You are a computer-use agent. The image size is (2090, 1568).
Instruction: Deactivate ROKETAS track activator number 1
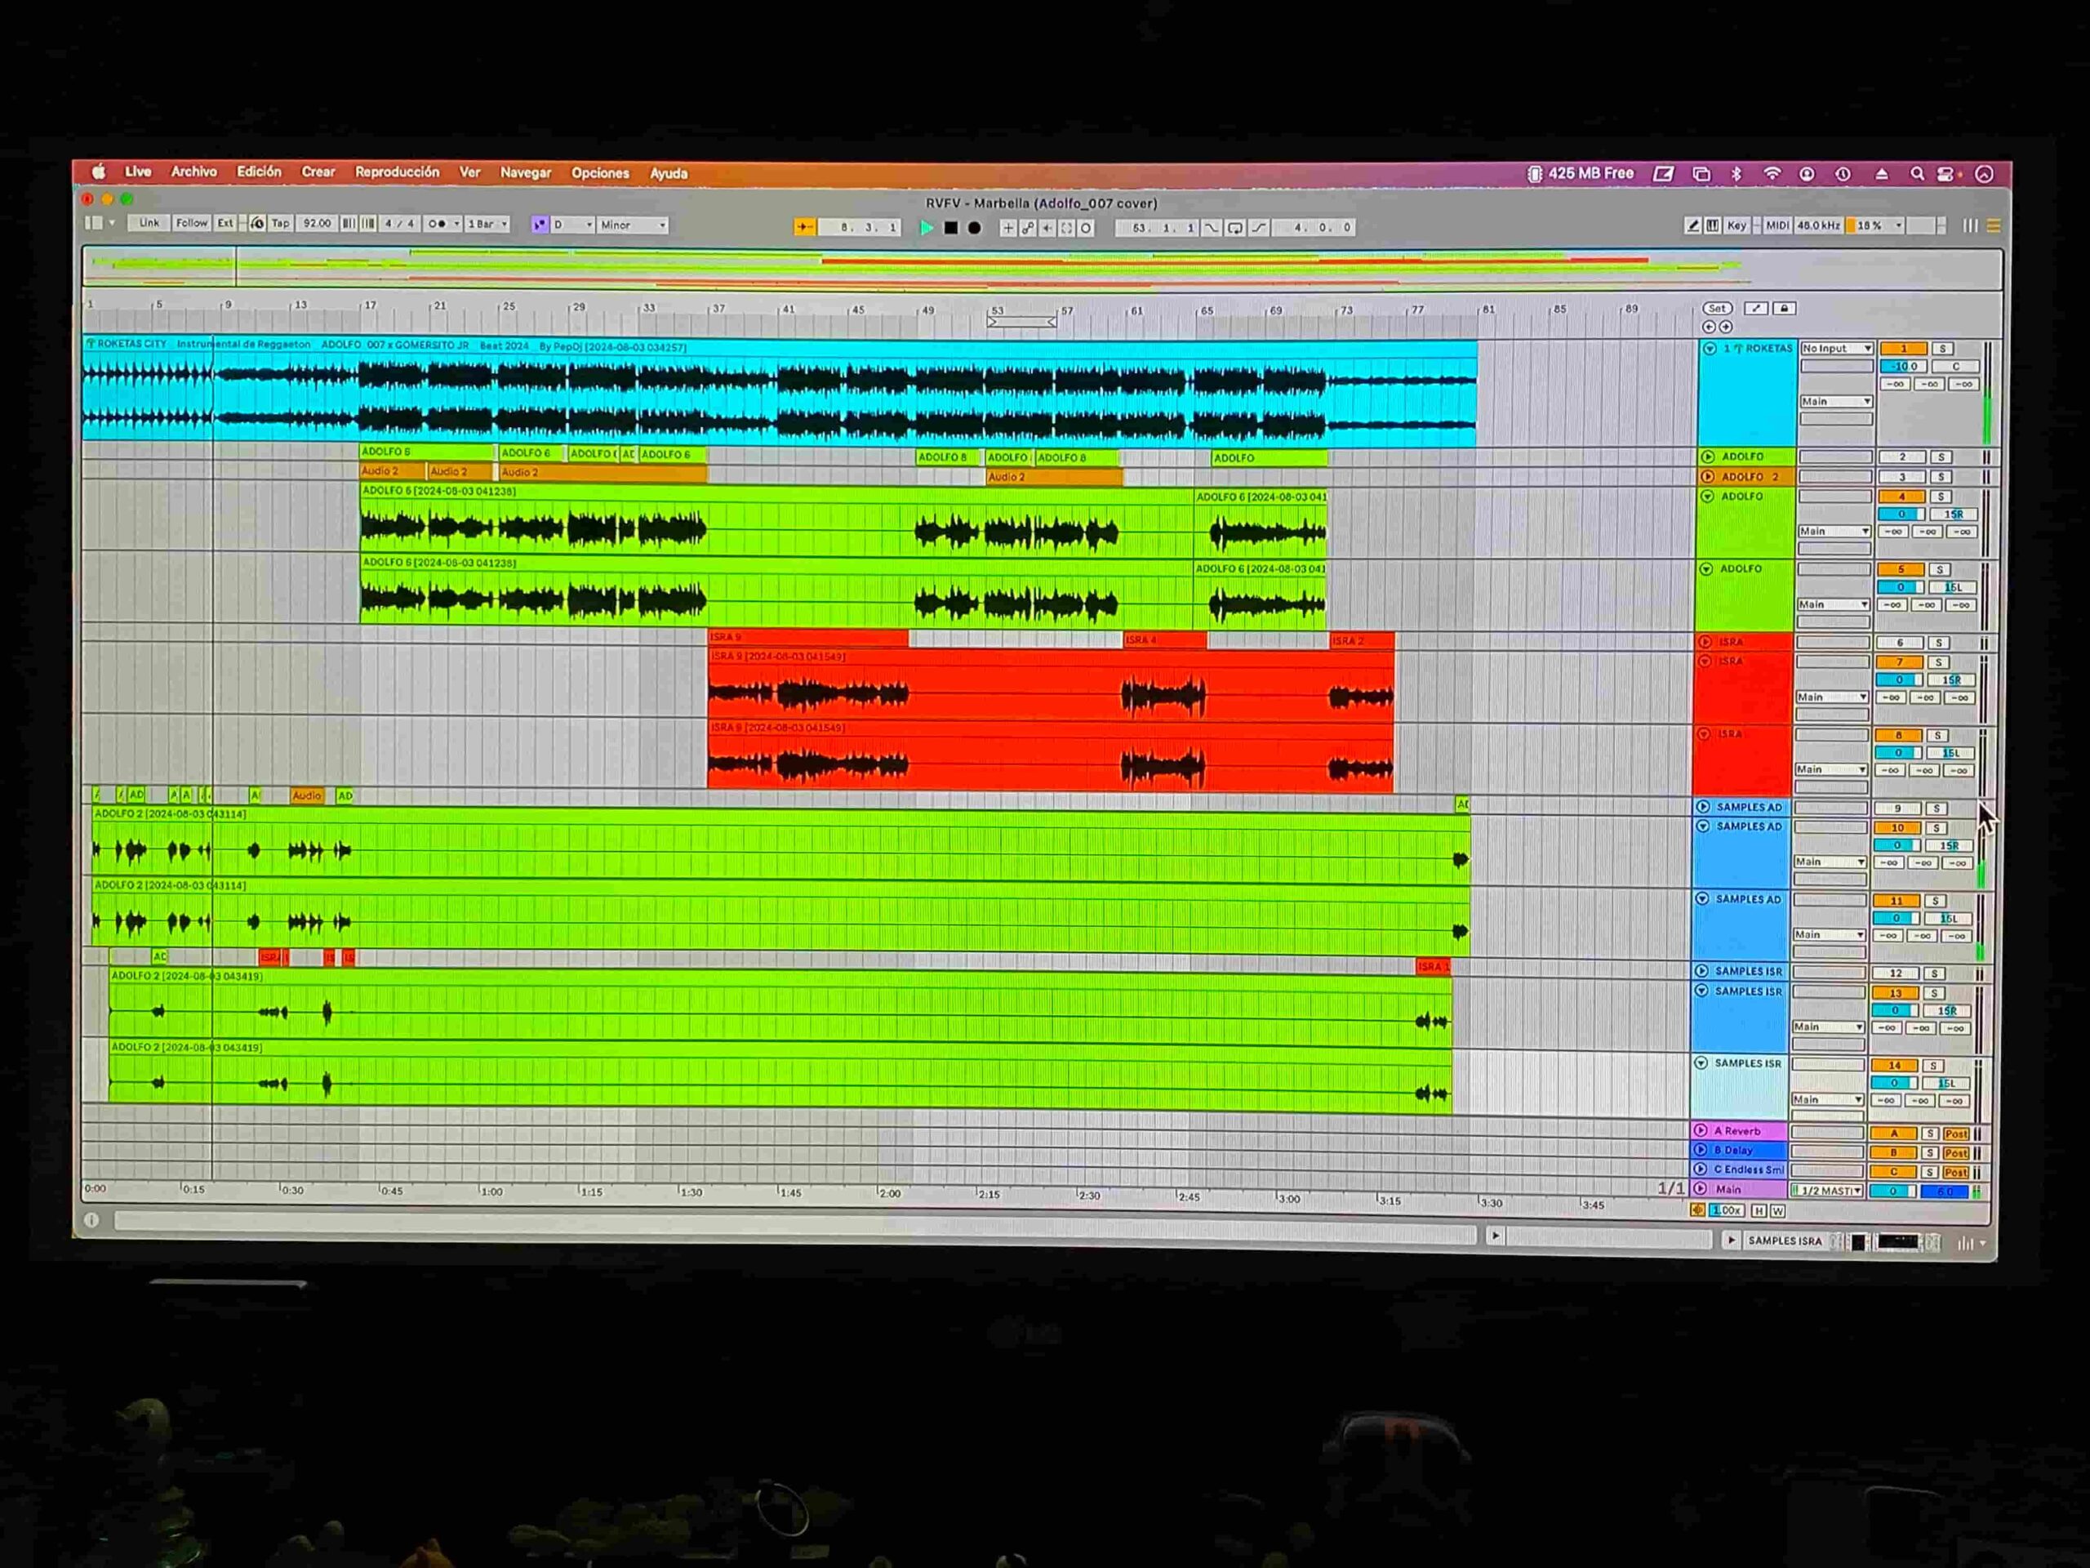[x=1903, y=349]
